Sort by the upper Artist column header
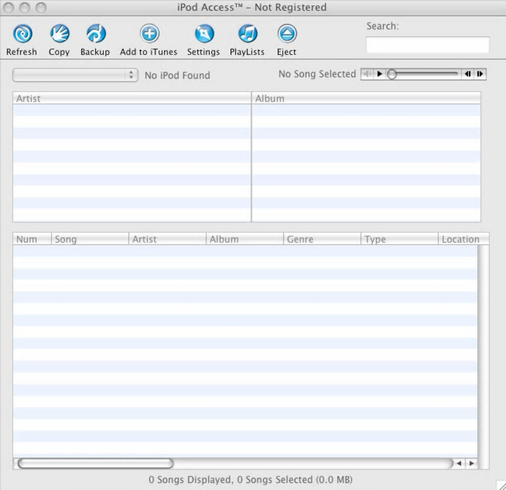This screenshot has height=490, width=506. pyautogui.click(x=131, y=98)
